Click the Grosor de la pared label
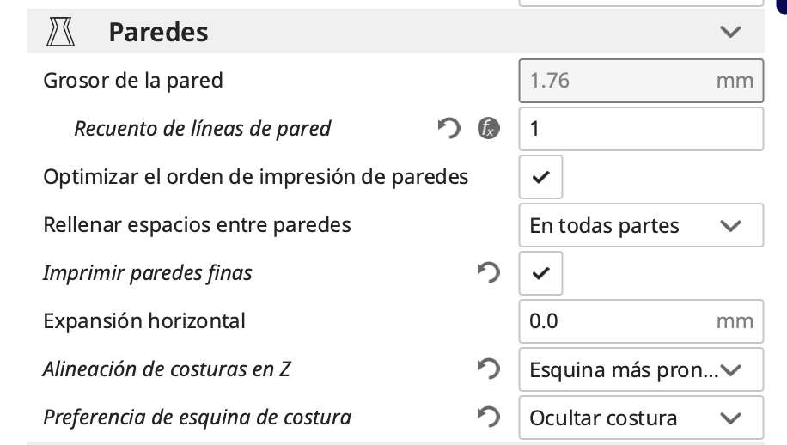This screenshot has width=787, height=445. tap(133, 81)
